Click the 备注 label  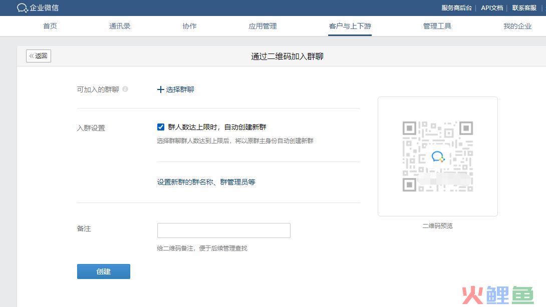point(84,228)
